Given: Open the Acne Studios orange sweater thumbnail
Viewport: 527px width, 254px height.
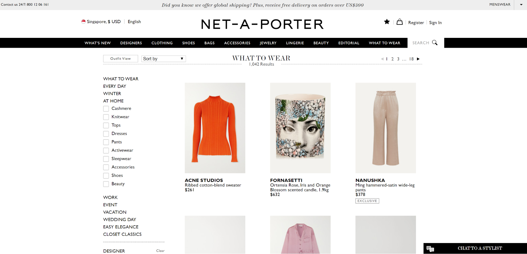Looking at the screenshot, I should [215, 128].
